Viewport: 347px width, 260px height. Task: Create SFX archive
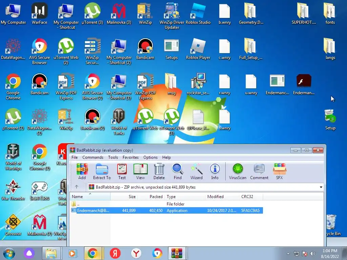click(x=279, y=172)
